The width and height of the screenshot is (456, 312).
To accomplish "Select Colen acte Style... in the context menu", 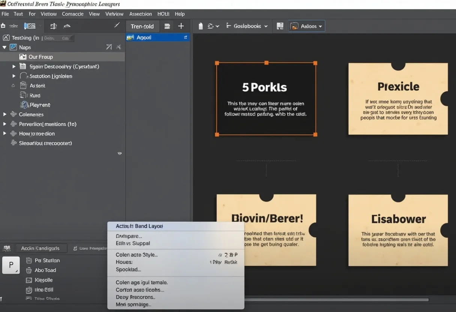I will pos(136,255).
